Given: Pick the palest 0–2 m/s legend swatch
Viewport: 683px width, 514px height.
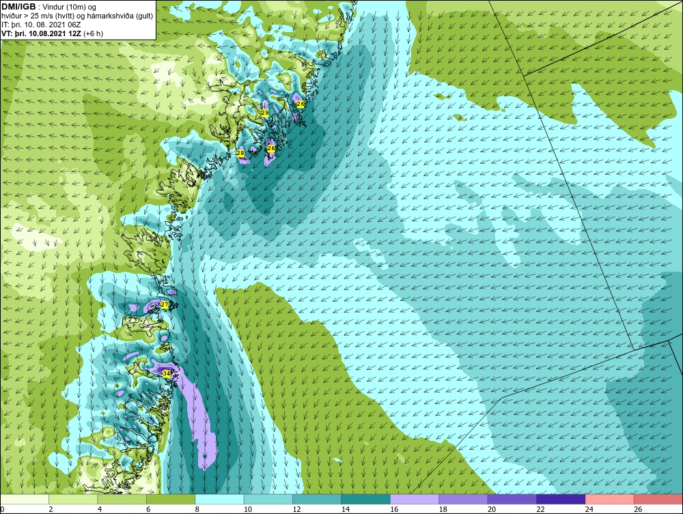Looking at the screenshot, I should (25, 499).
